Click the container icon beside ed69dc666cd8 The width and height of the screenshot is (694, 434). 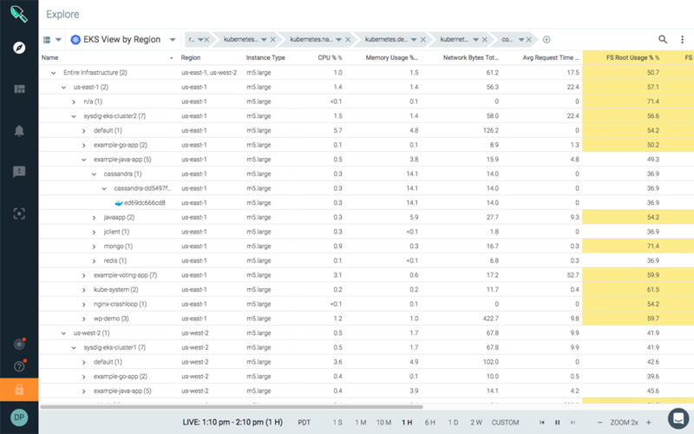[119, 203]
